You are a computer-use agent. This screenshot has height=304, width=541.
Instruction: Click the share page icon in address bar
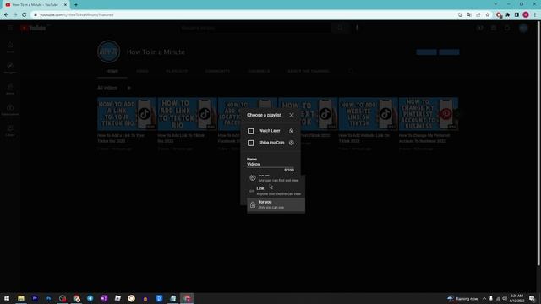pyautogui.click(x=478, y=15)
